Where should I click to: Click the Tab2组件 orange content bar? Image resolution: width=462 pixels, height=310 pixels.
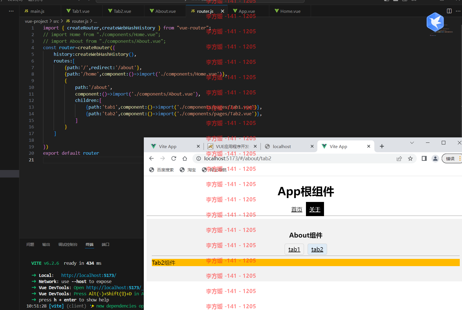click(306, 262)
